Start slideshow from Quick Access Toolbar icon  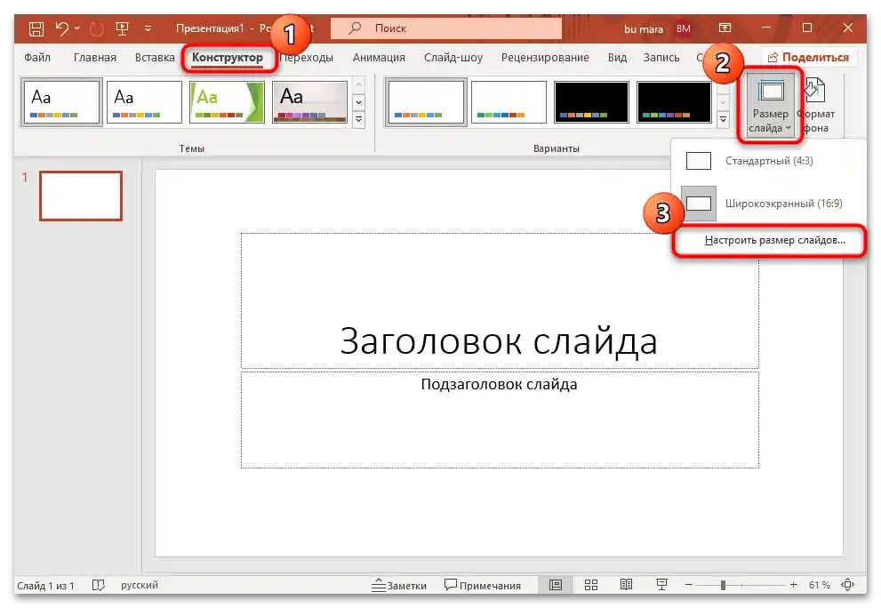(x=121, y=28)
